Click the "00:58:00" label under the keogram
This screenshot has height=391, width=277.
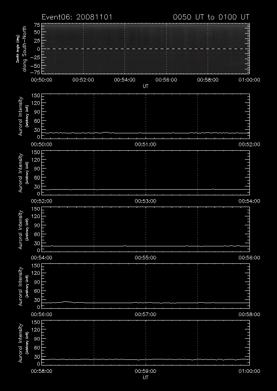tap(208, 80)
